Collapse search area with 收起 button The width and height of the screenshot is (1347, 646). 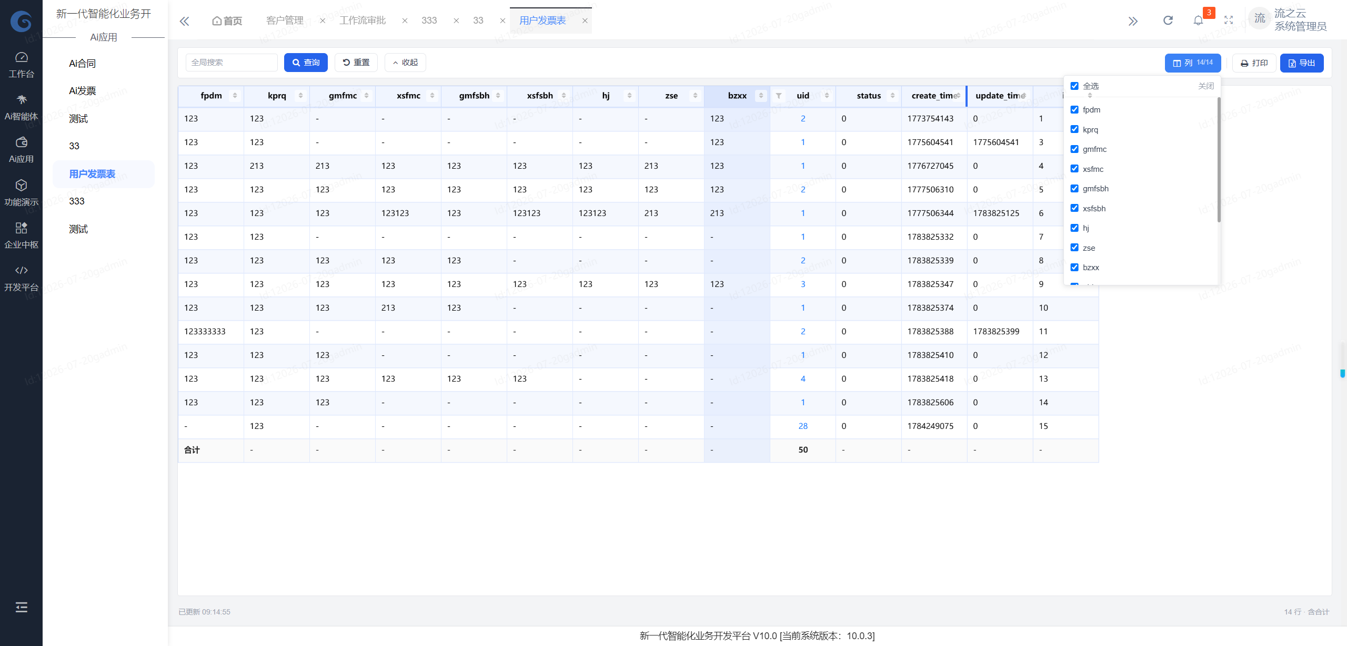click(x=405, y=63)
